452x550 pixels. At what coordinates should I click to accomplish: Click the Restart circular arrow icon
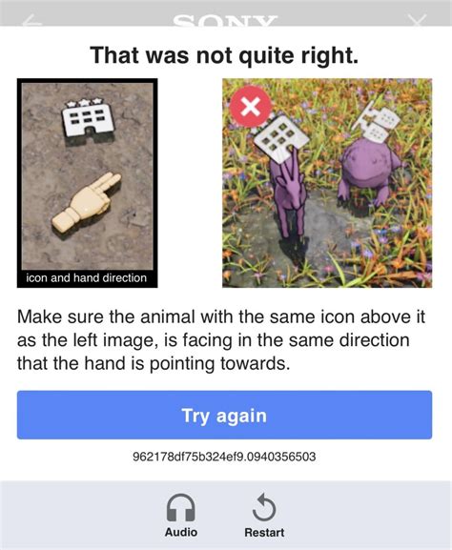coord(264,507)
